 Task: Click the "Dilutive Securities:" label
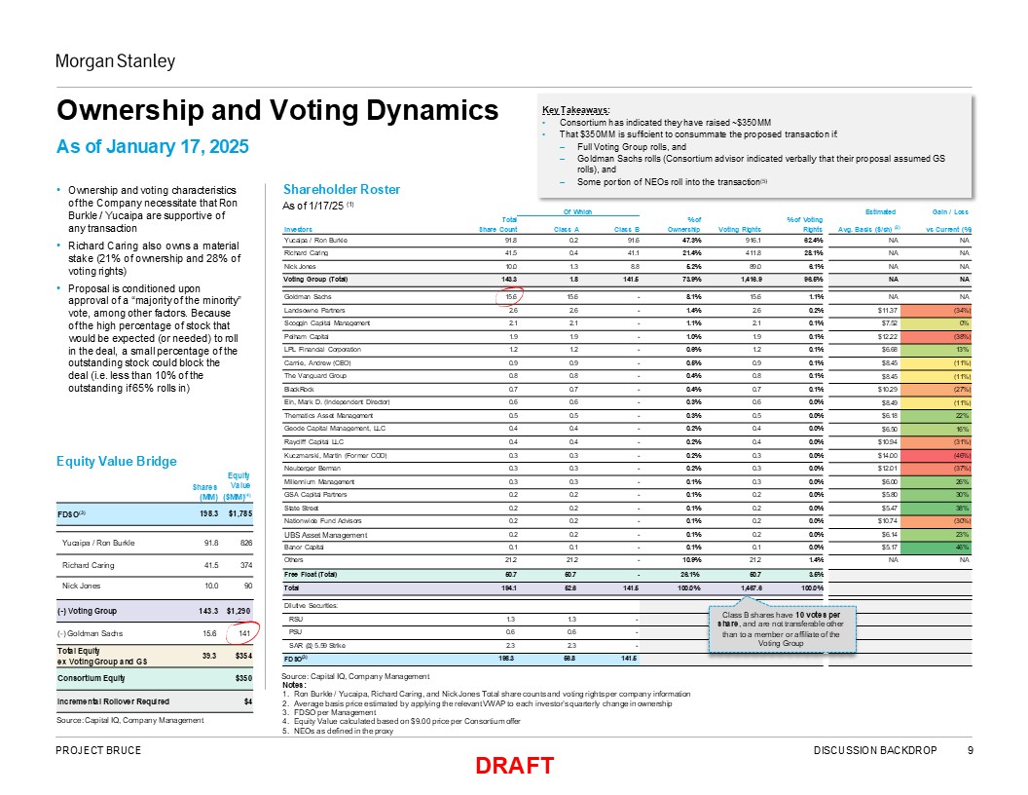(x=311, y=605)
